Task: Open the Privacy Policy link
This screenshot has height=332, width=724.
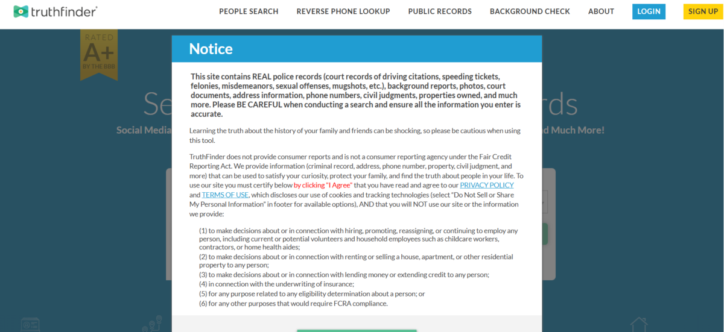Action: click(487, 185)
